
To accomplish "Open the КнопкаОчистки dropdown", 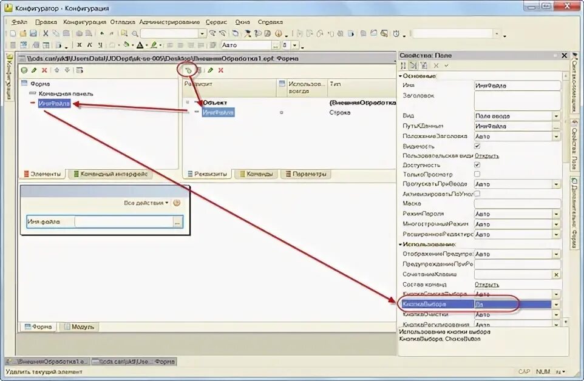I will 556,315.
